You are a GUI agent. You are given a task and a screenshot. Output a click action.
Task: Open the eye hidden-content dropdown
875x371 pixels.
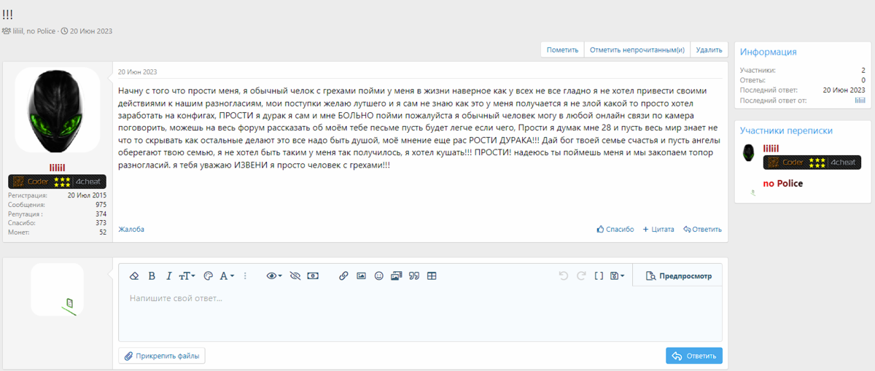click(274, 276)
